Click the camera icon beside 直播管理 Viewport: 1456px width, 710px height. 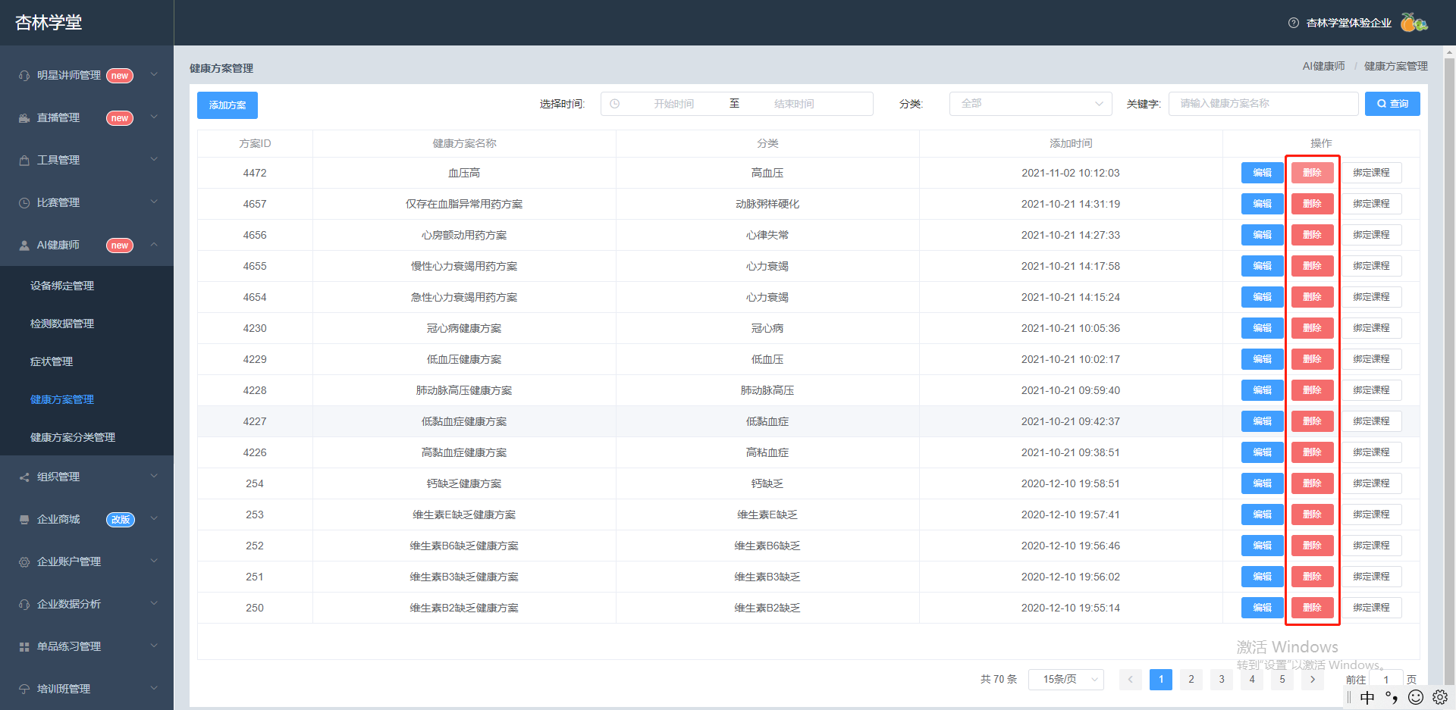coord(24,118)
